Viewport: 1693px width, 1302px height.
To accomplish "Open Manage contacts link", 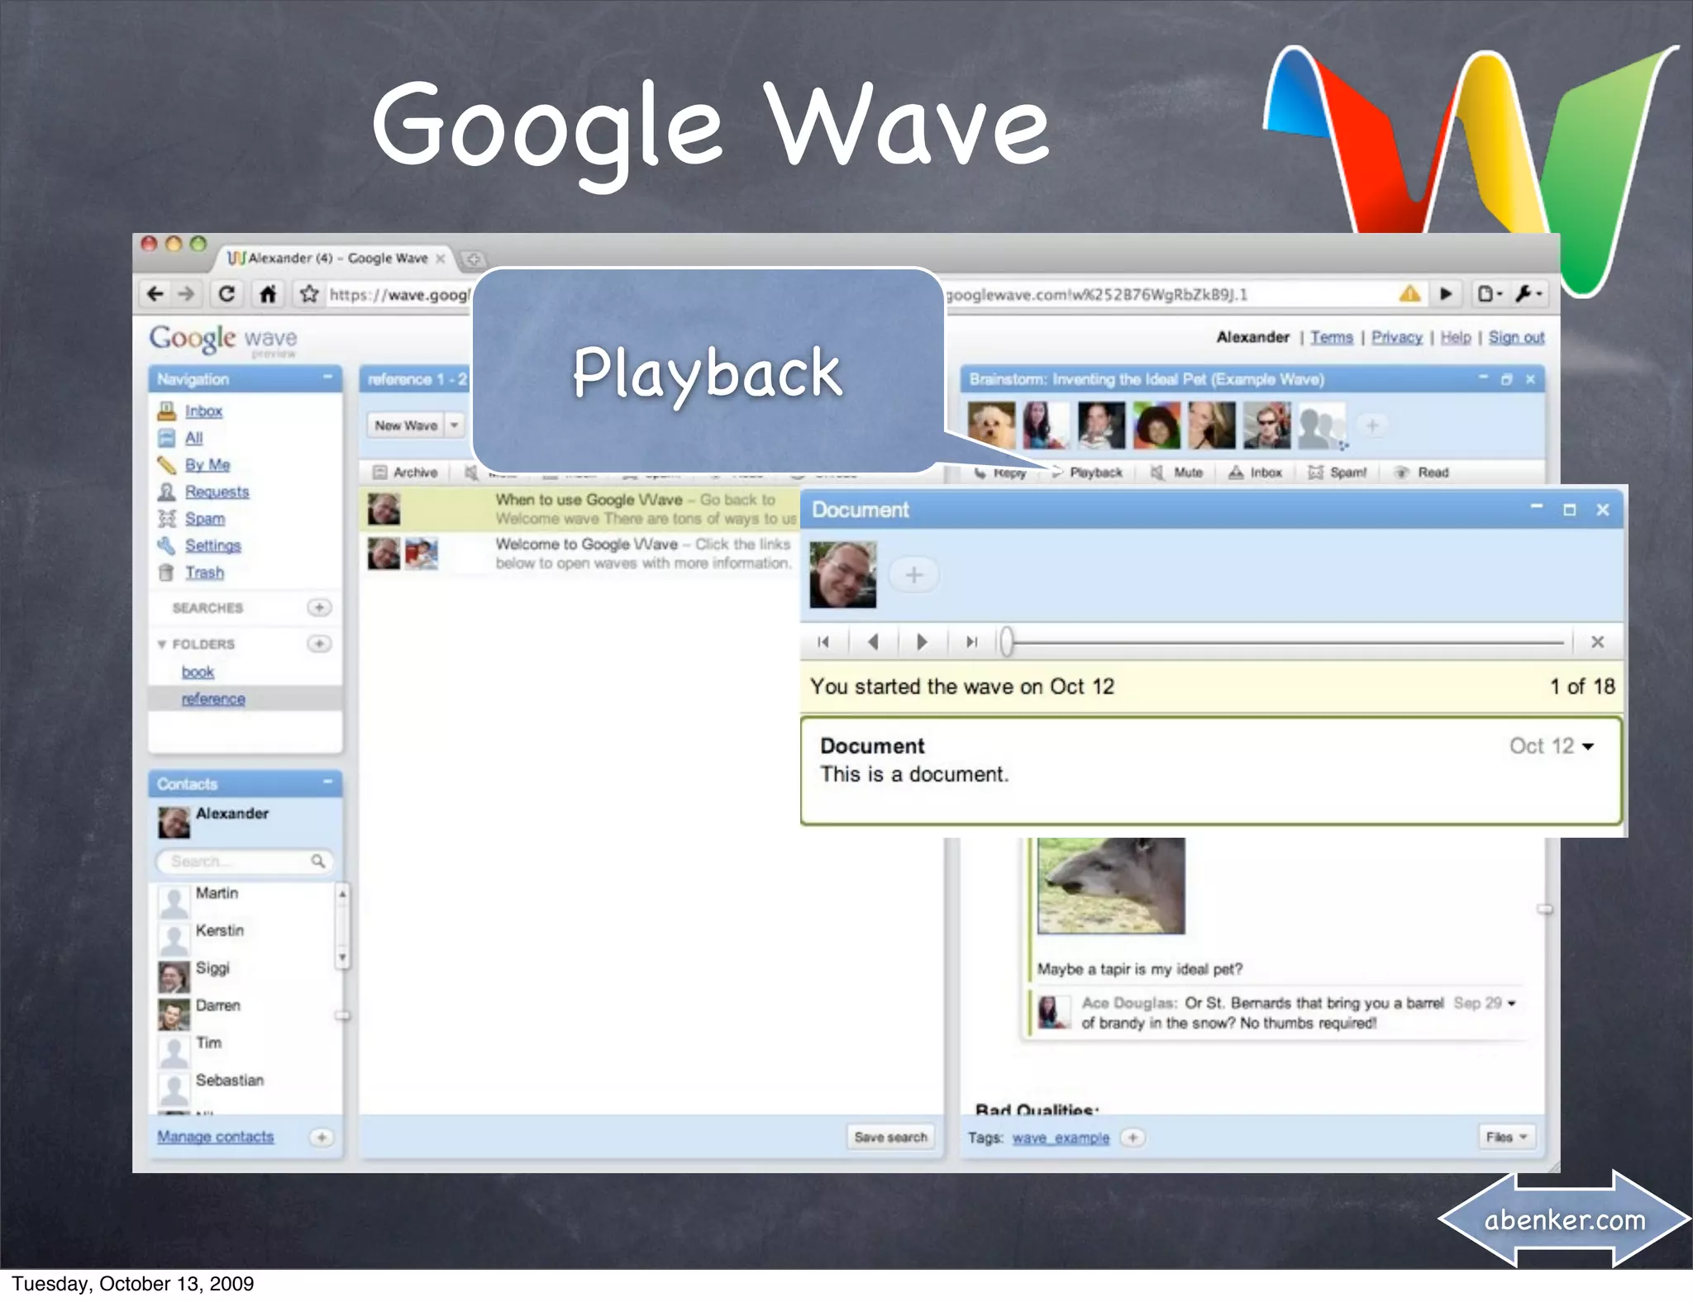I will coord(216,1137).
